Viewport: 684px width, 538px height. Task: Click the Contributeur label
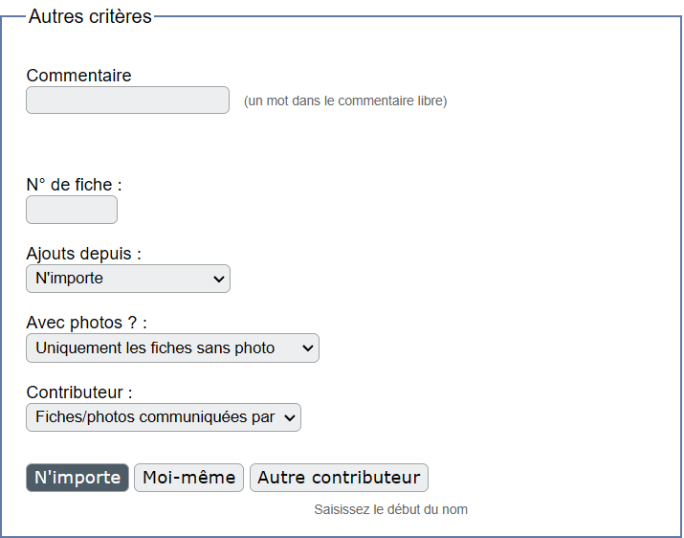pos(79,392)
